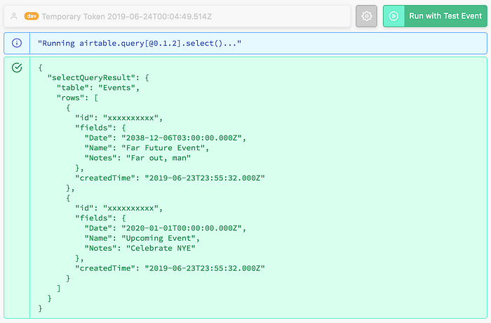Click the "Running airtable.query[@0.1.2].select()..." log line
491x323 pixels.
point(140,43)
